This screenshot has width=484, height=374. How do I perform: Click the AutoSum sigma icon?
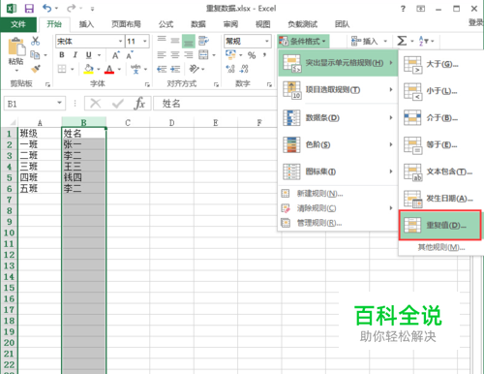click(402, 41)
